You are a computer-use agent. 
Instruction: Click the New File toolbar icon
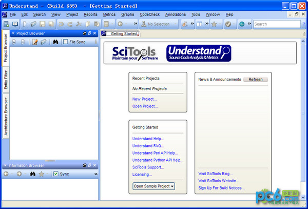[25, 24]
